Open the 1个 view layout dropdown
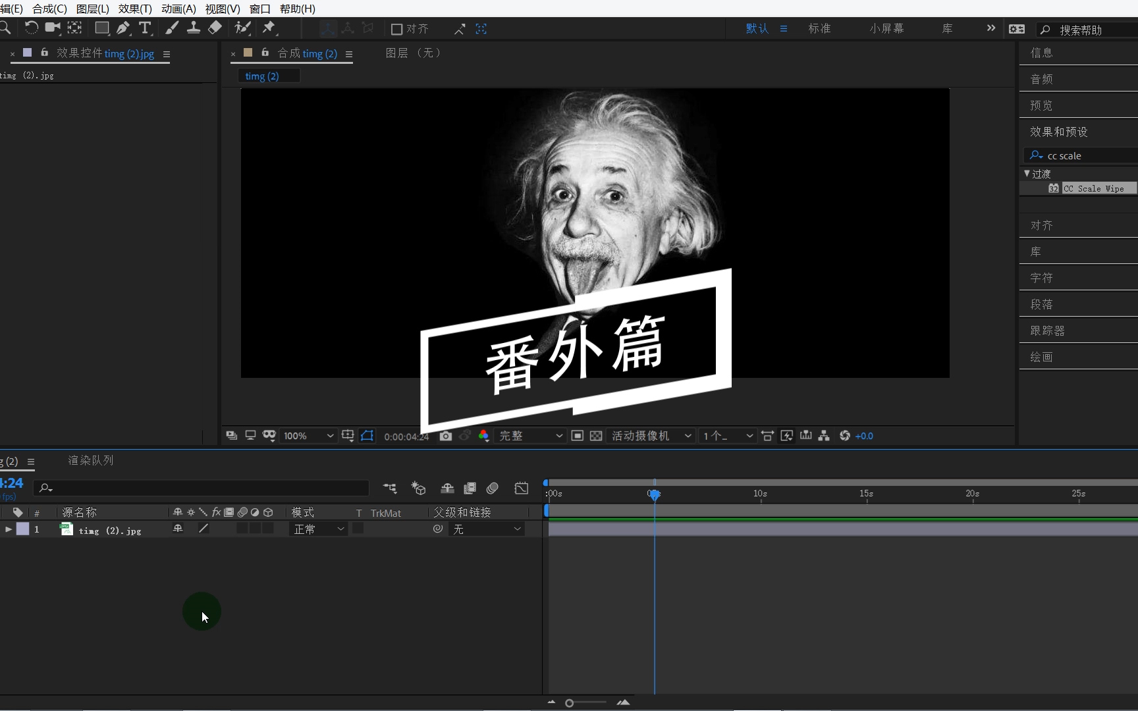Image resolution: width=1138 pixels, height=711 pixels. 728,436
